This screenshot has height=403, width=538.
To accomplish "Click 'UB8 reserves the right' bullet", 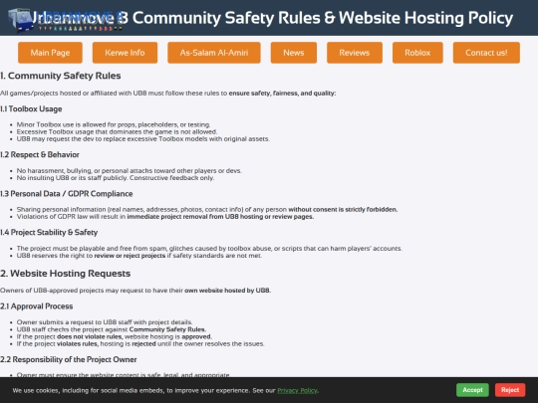I will tap(138, 256).
